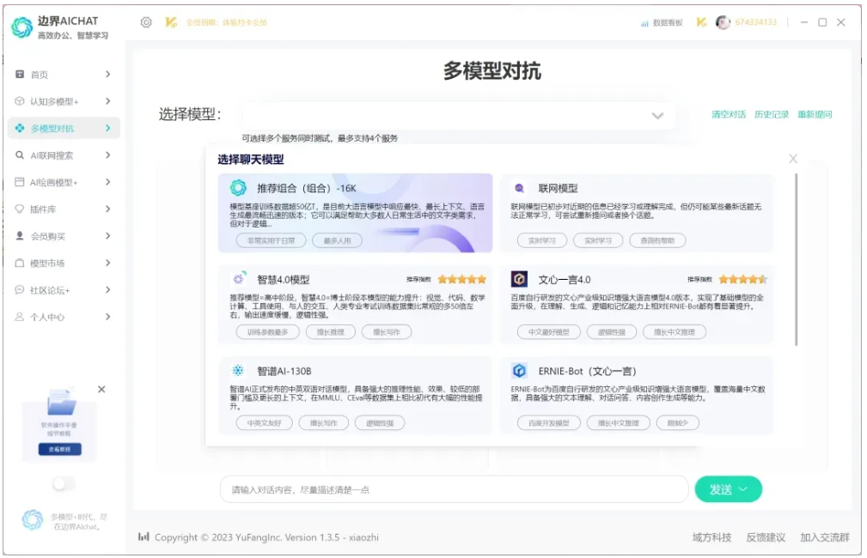867x558 pixels.
Task: Expand the 认知多模型+ sidebar item
Action: point(62,101)
